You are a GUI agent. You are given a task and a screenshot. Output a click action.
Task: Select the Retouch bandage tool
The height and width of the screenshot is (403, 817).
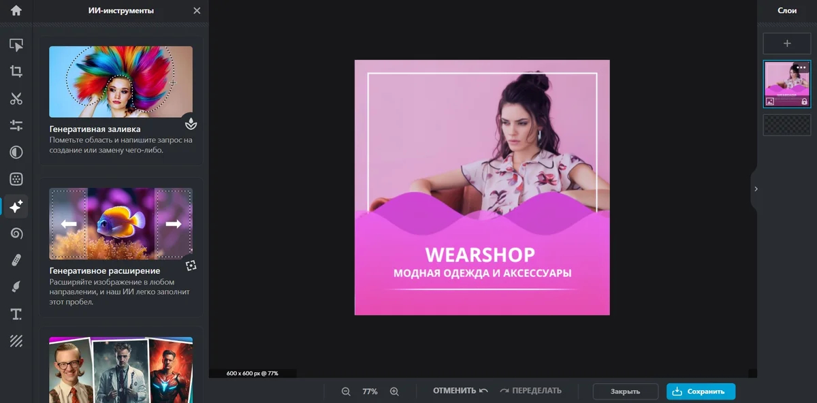click(16, 260)
